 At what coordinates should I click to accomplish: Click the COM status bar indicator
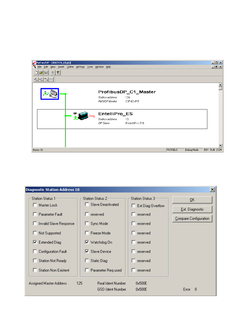[x=219, y=150]
